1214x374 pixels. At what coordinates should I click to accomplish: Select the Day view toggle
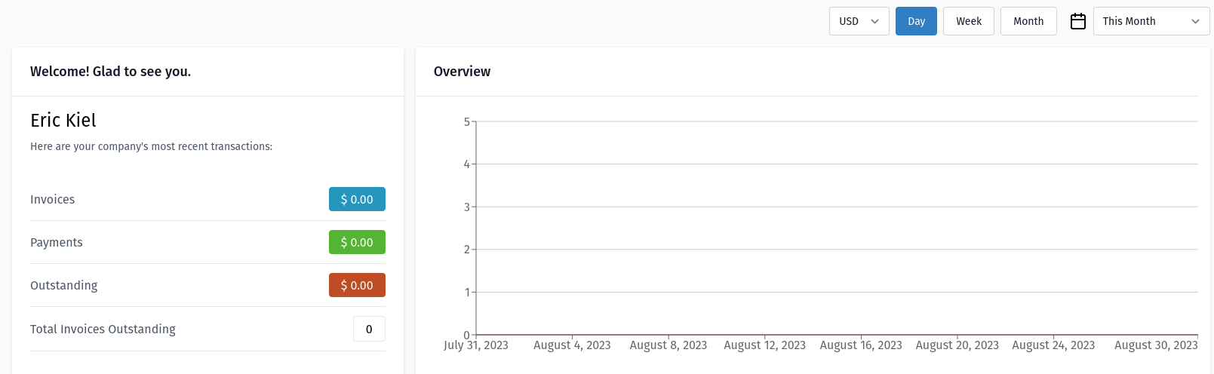coord(916,21)
